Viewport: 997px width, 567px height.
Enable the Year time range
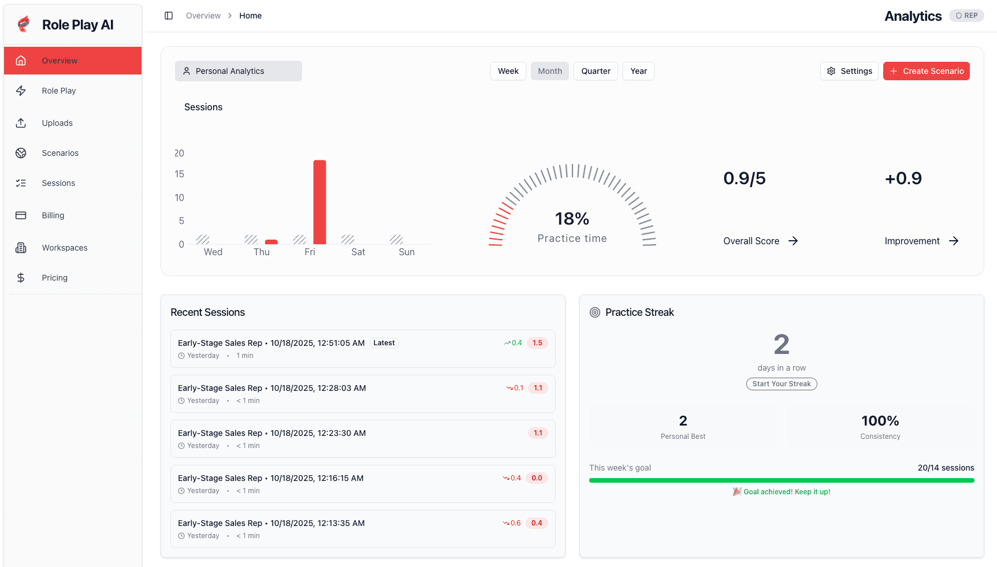click(638, 70)
